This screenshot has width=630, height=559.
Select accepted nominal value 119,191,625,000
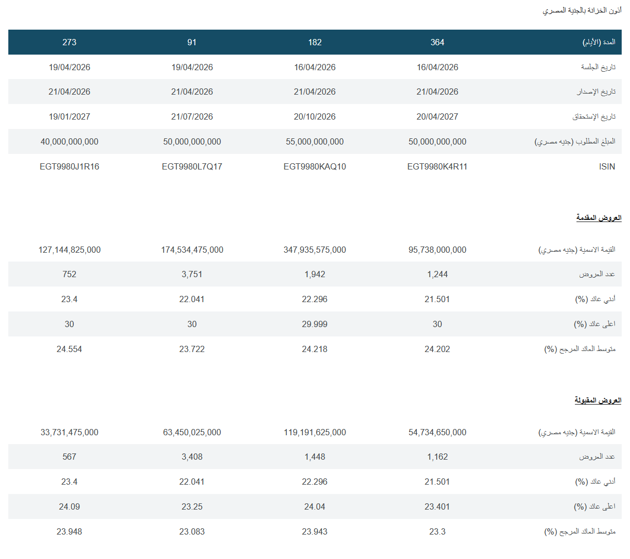click(x=314, y=432)
